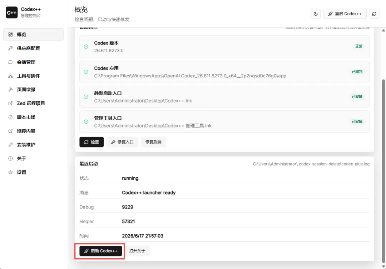Click the 检查 button

(91, 142)
